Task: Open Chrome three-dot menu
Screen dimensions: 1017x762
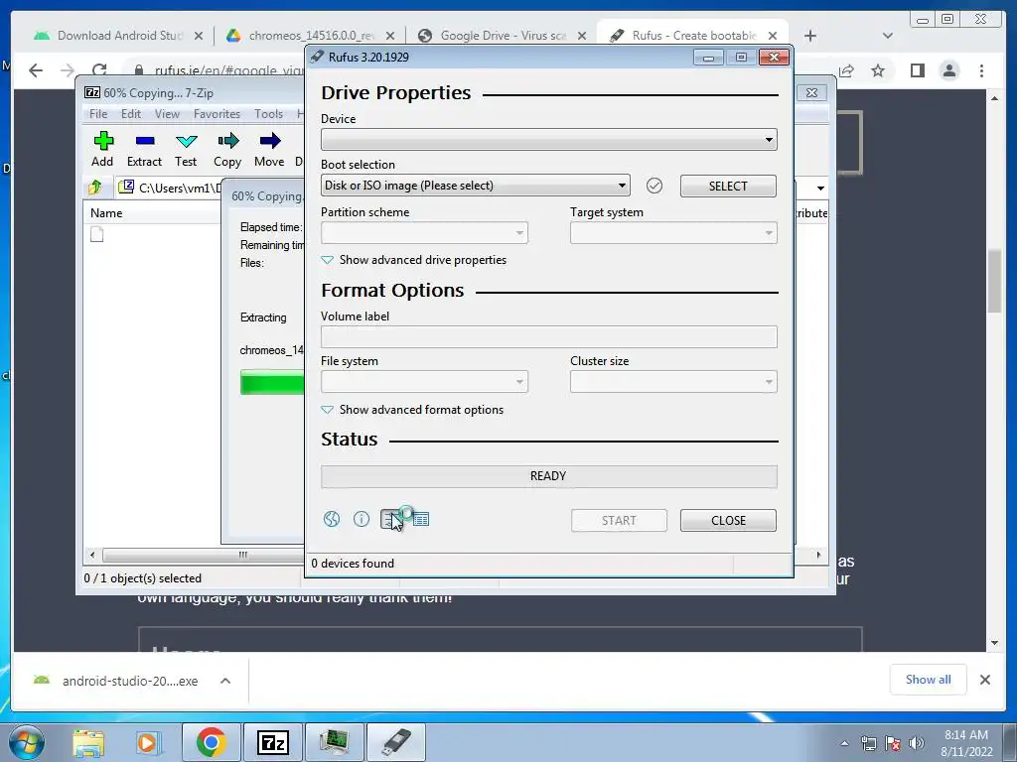Action: [981, 70]
